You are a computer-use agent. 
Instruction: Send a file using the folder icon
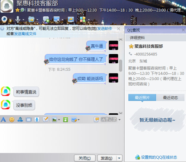pos(31,19)
